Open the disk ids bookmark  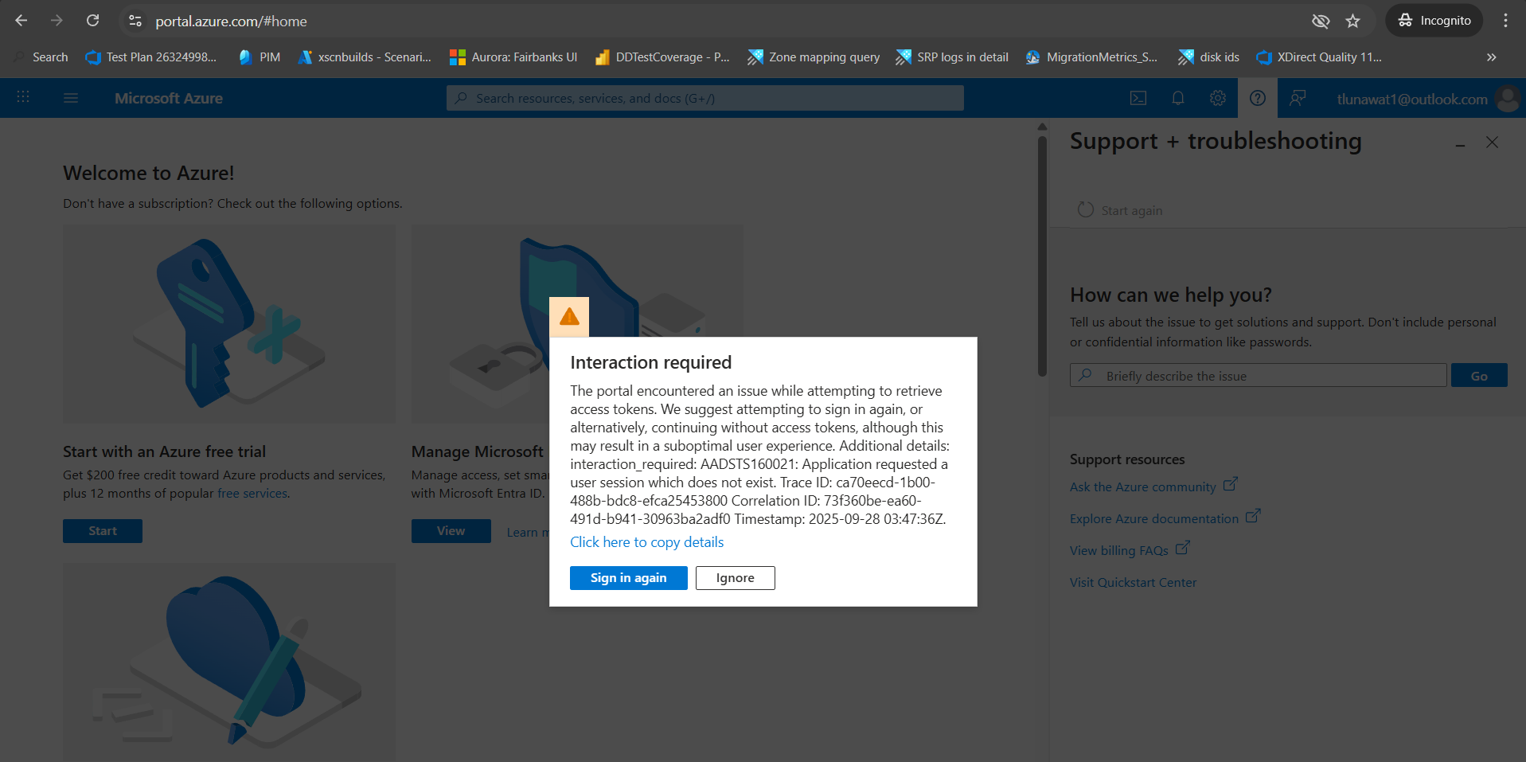pyautogui.click(x=1208, y=57)
